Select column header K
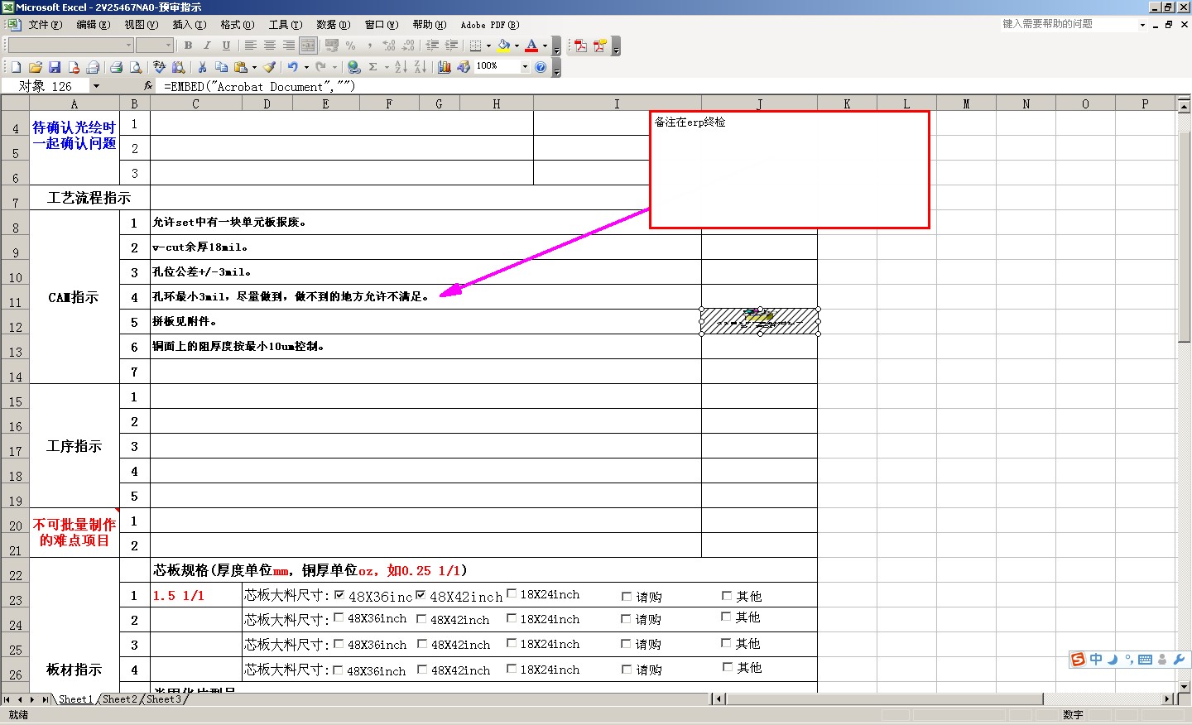Screen dimensions: 1192x725 (847, 103)
